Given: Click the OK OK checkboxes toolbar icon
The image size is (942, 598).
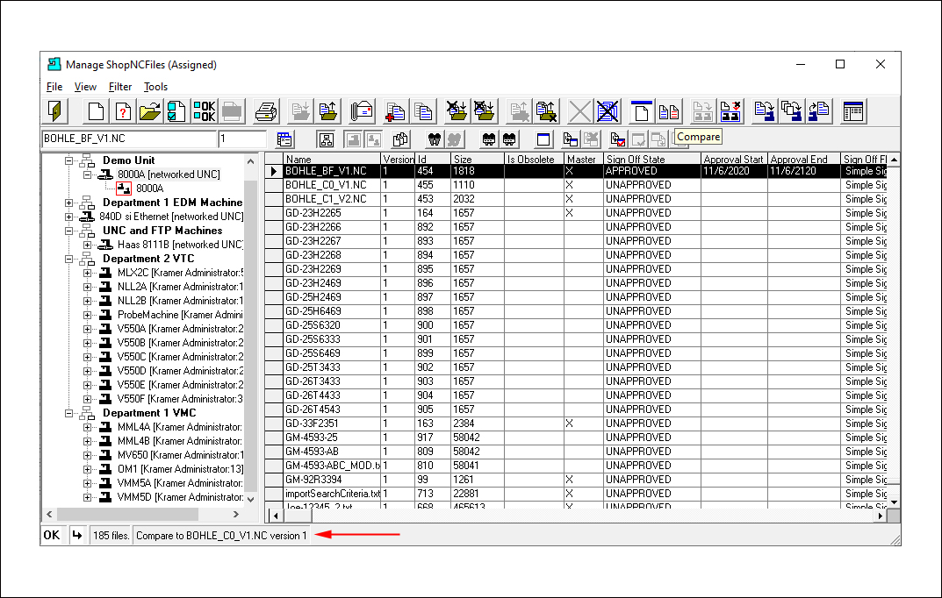Looking at the screenshot, I should pos(205,111).
